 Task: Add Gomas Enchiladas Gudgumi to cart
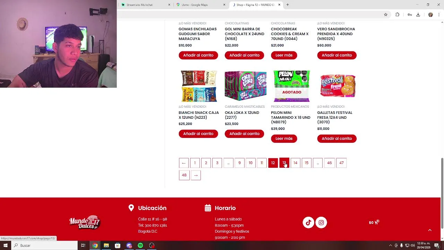(x=198, y=55)
